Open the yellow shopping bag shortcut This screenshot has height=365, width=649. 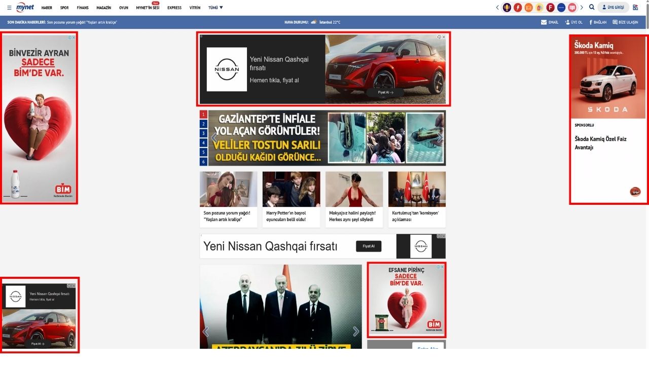pyautogui.click(x=539, y=8)
